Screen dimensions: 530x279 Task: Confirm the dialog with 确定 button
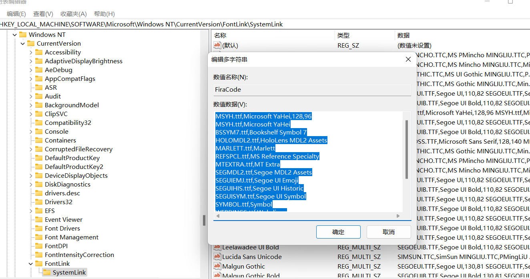point(338,232)
